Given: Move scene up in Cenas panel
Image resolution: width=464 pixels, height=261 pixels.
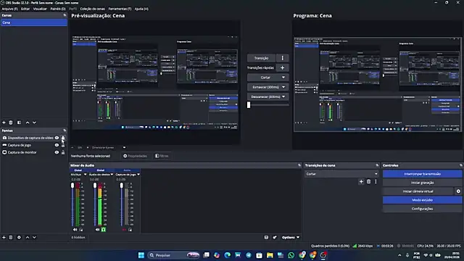Looking at the screenshot, I should click(x=28, y=123).
